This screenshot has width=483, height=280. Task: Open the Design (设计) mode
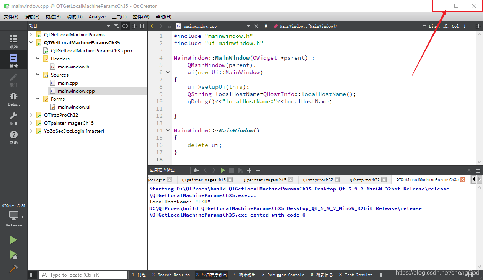pos(14,80)
